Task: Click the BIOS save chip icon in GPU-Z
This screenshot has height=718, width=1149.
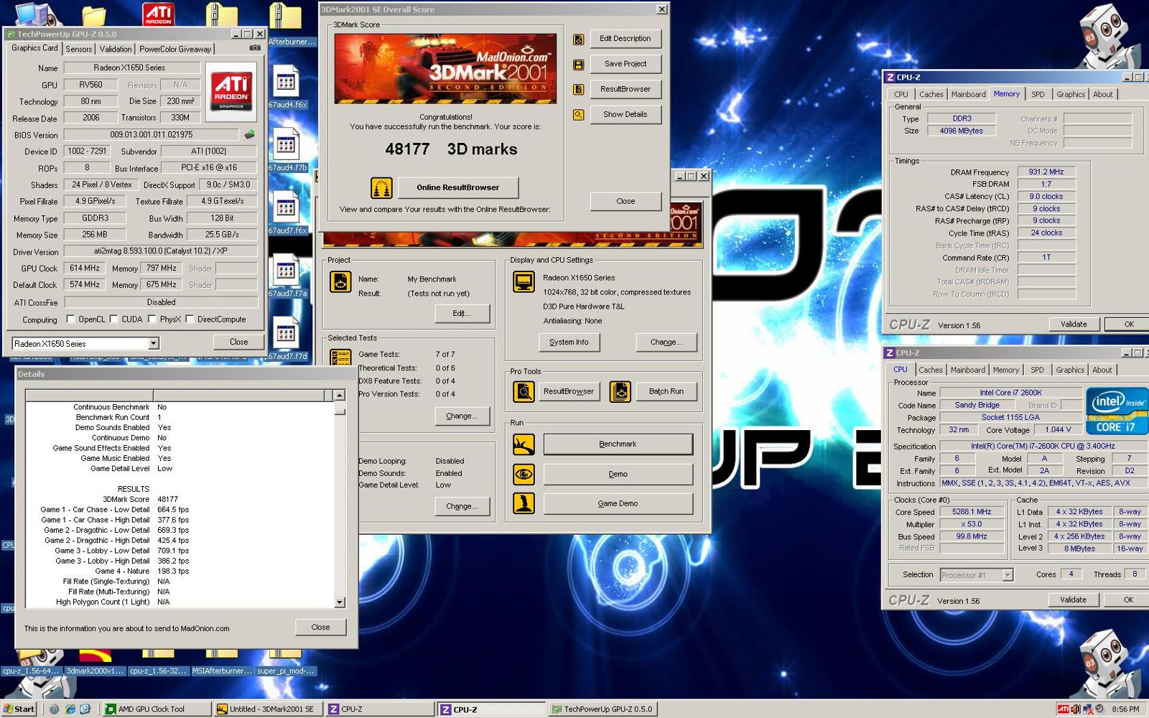Action: click(x=250, y=134)
